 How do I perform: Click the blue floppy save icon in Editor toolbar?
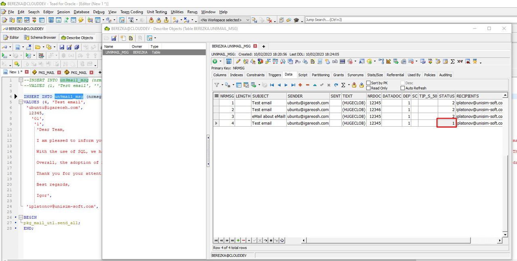tap(62, 47)
